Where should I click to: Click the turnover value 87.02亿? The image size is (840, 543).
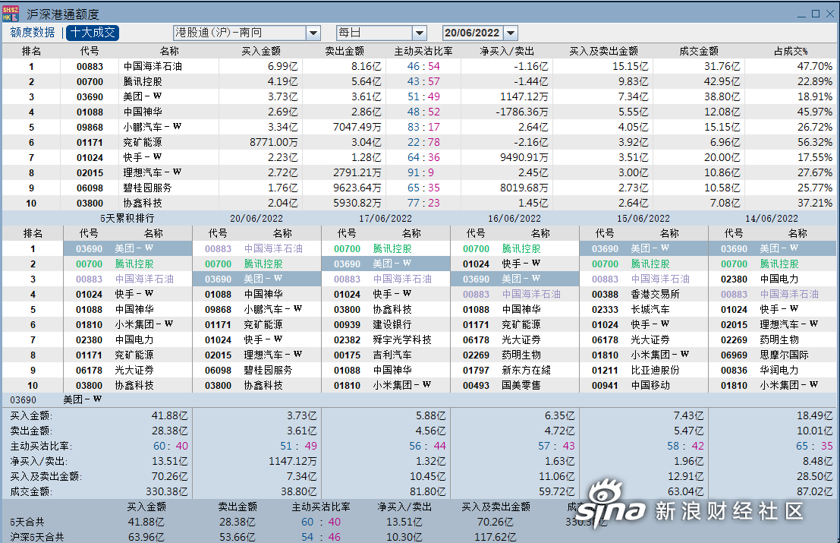[815, 491]
